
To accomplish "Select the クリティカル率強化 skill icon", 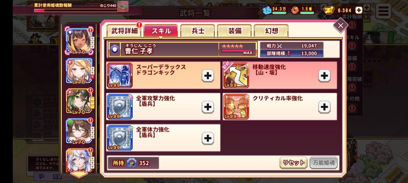I will coord(236,106).
